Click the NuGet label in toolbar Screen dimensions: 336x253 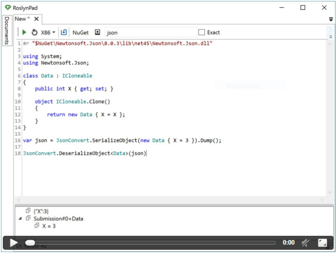point(80,33)
